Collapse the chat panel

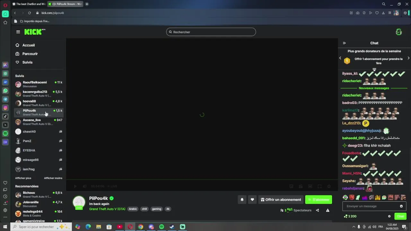click(x=344, y=43)
